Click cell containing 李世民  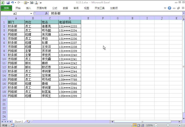pyautogui.click(x=50, y=55)
